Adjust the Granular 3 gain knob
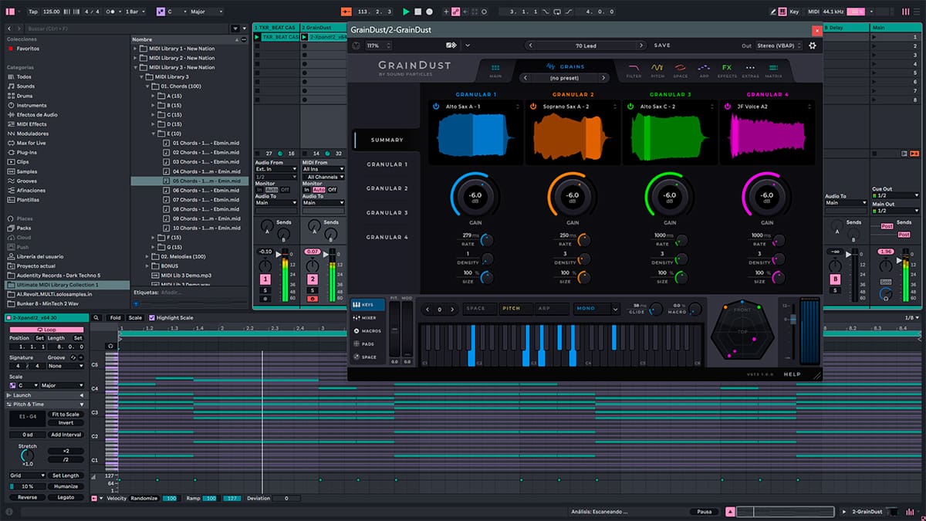The image size is (926, 521). 669,195
